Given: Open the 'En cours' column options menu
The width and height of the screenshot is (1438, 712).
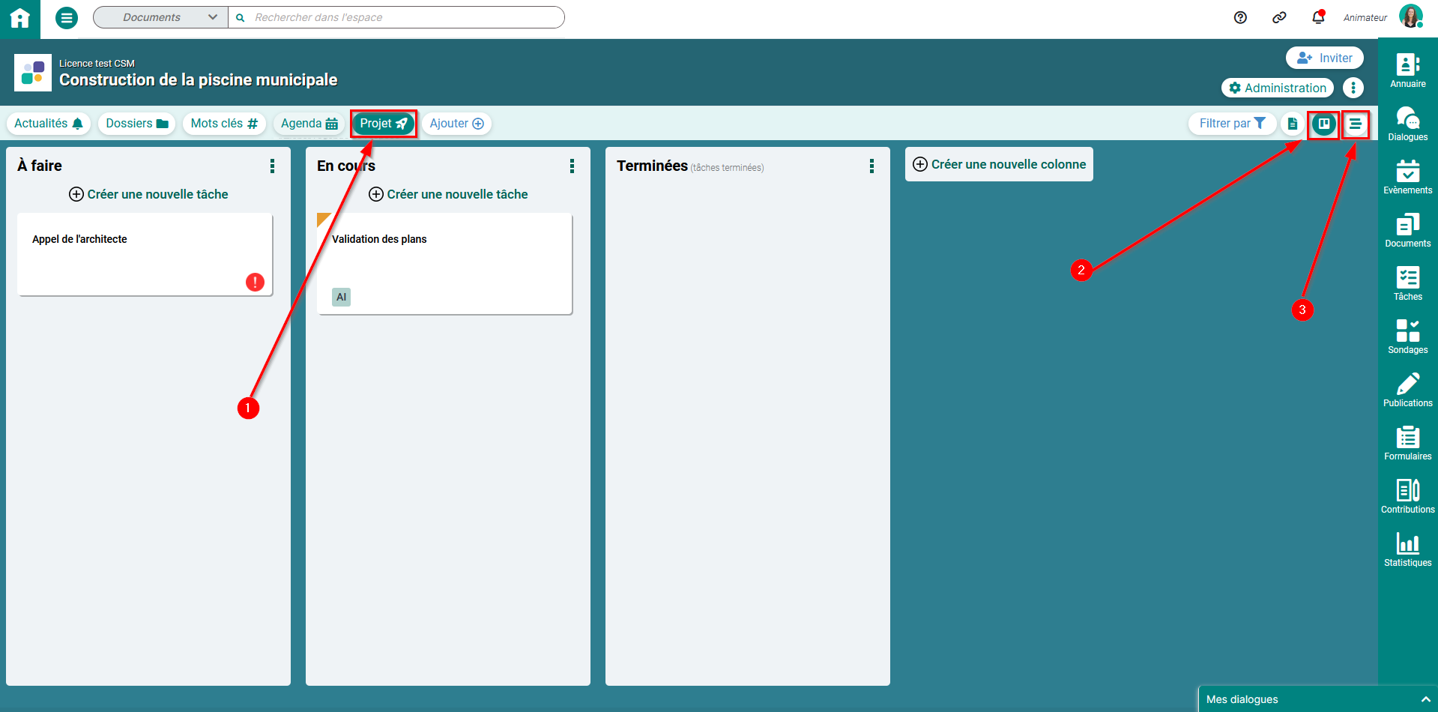Looking at the screenshot, I should click(x=572, y=166).
